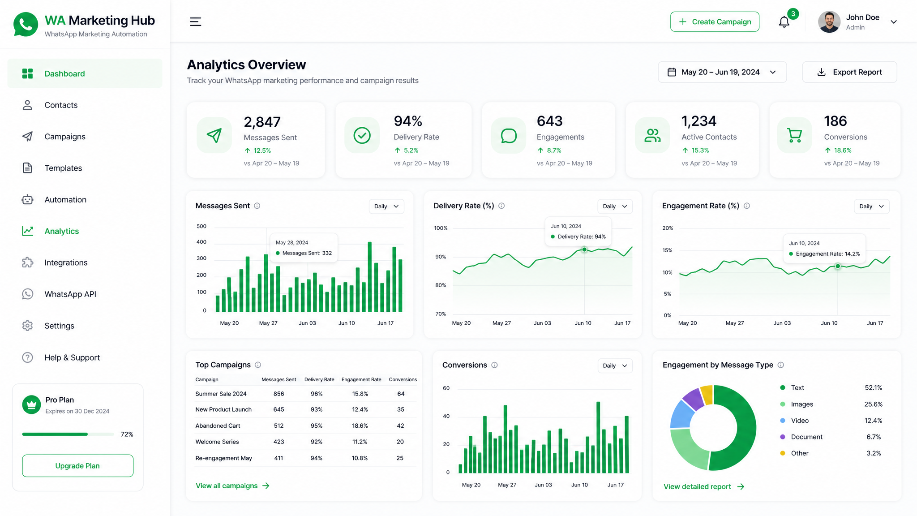The width and height of the screenshot is (917, 516).
Task: Expand the John Doe account chevron
Action: [x=894, y=22]
